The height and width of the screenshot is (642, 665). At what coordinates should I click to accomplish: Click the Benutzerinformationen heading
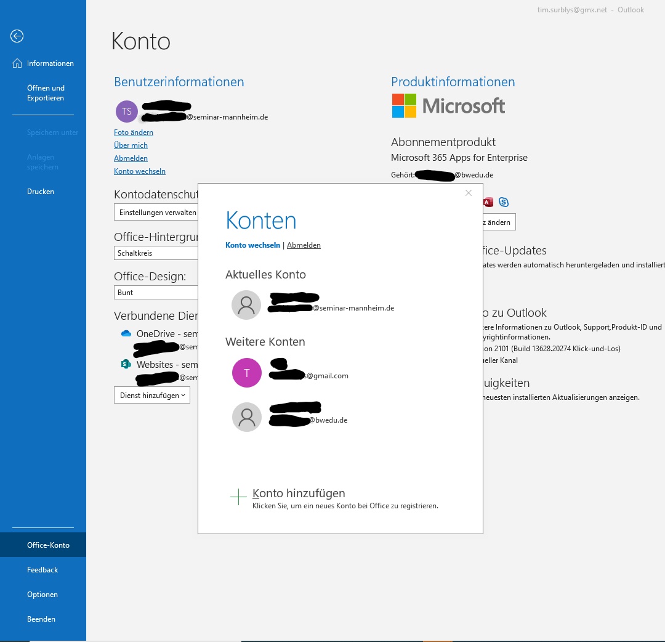click(179, 81)
